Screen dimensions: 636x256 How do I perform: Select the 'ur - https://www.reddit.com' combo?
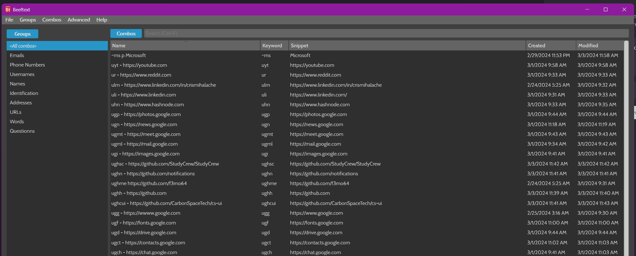141,75
